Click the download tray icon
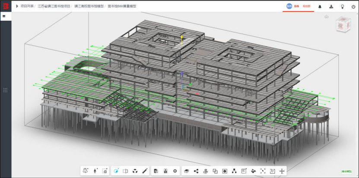This screenshot has height=178, width=359. 331,6
